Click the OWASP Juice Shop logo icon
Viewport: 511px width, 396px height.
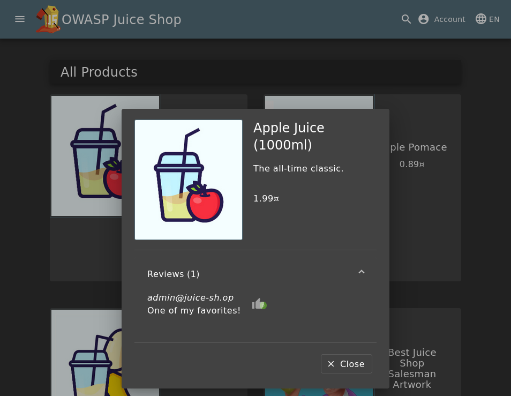[48, 19]
